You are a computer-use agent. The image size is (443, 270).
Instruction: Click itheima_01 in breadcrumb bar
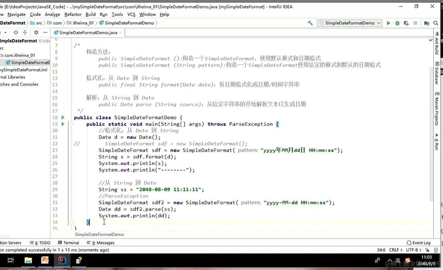80,23
